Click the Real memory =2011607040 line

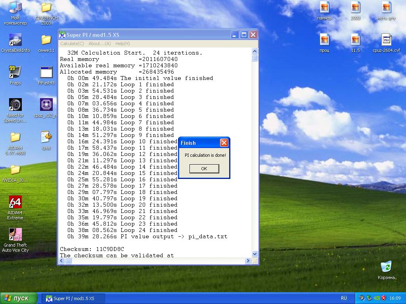coord(119,59)
